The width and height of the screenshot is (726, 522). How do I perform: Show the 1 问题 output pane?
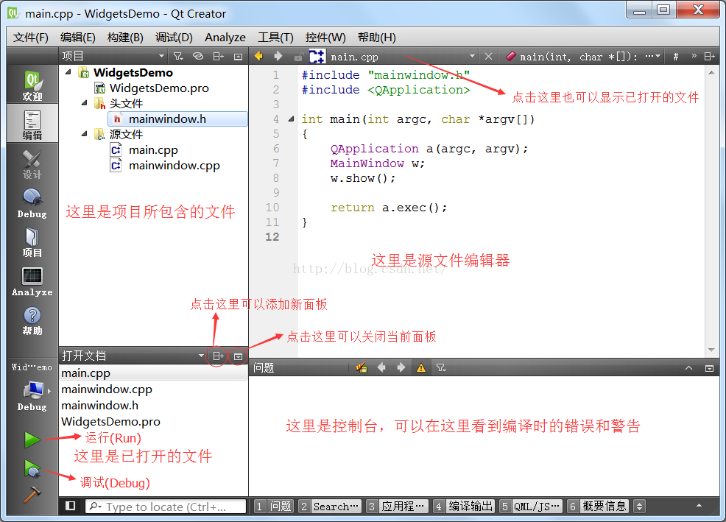tap(273, 507)
